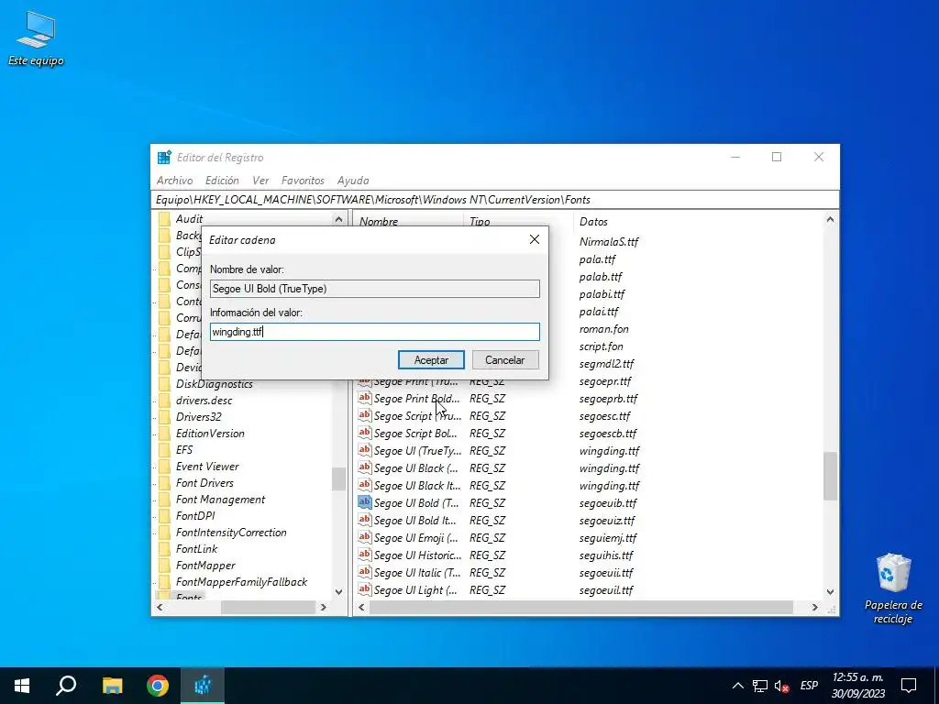Image resolution: width=939 pixels, height=704 pixels.
Task: Click Registry Editor taskbar icon
Action: 203,686
